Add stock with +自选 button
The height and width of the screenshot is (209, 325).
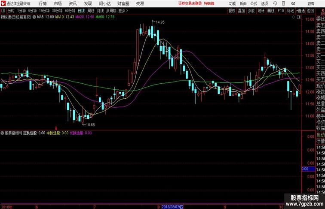300,11
